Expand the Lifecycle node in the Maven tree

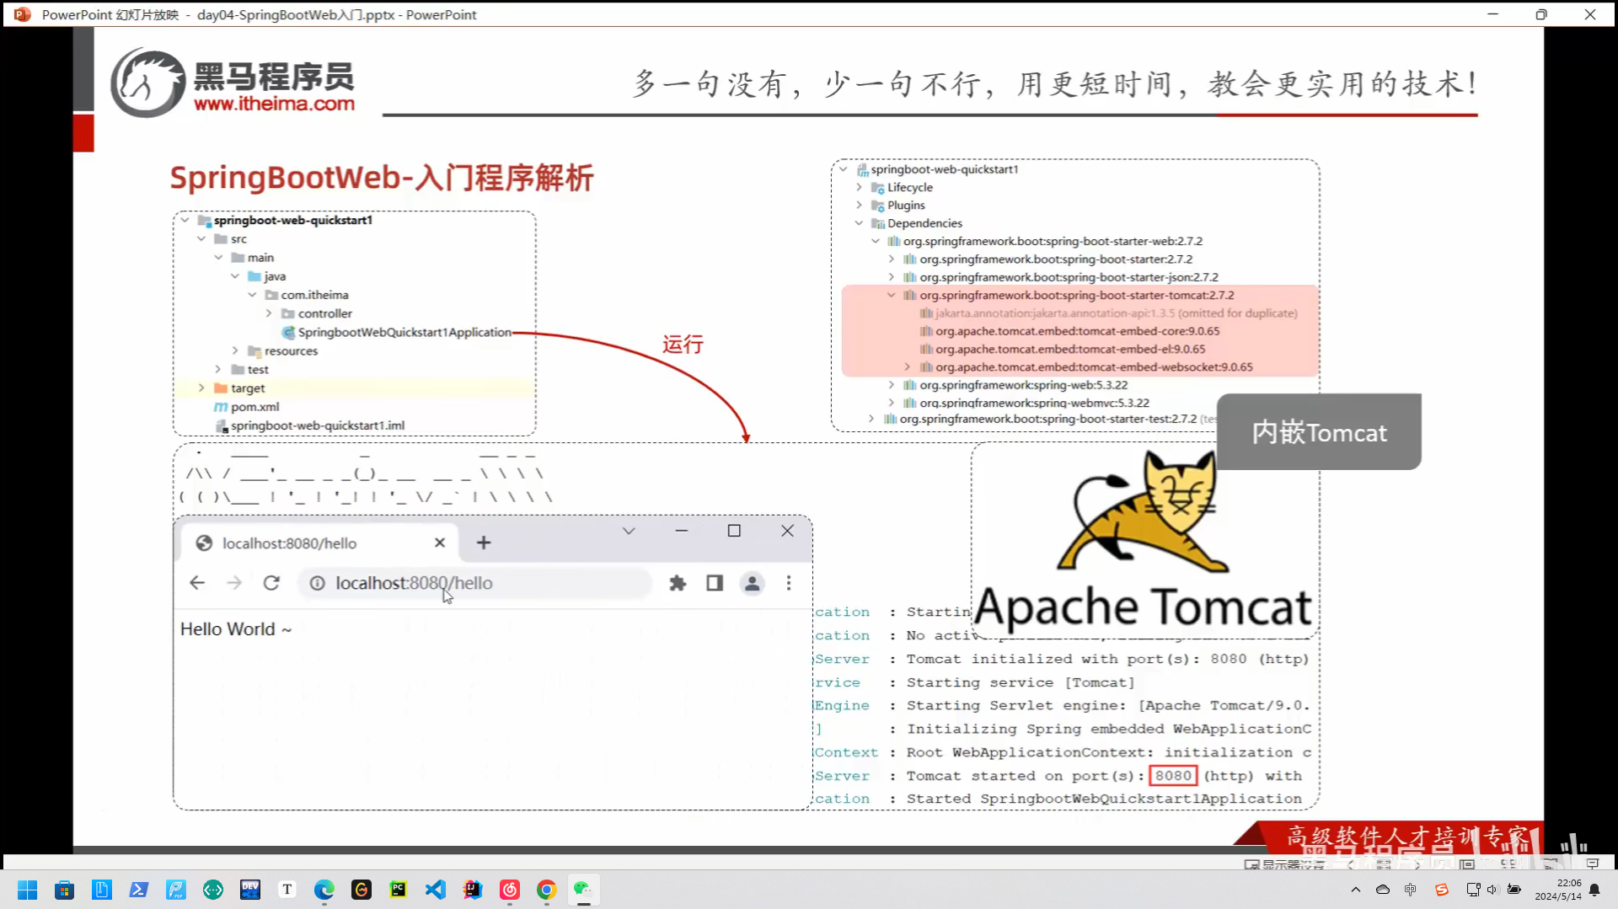pos(859,187)
